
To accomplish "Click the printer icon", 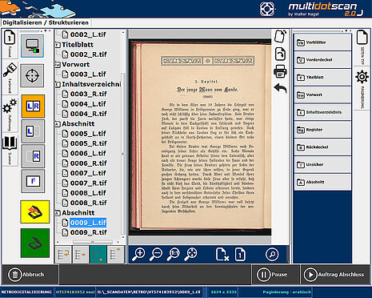I will (280, 71).
